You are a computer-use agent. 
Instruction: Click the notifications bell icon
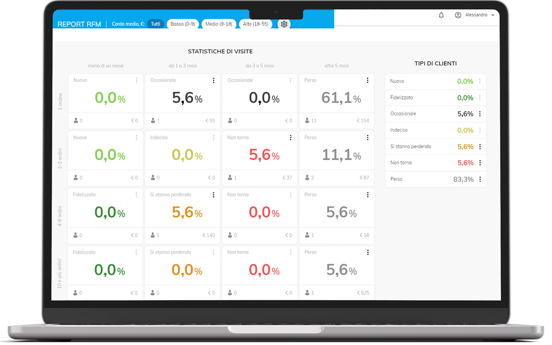coord(441,15)
